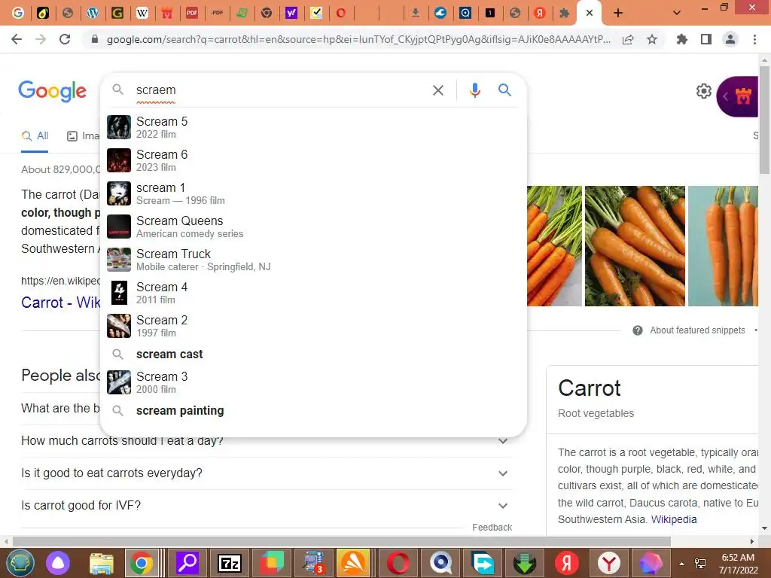Expand 'Is carrot good for IVF?' question

pyautogui.click(x=267, y=506)
